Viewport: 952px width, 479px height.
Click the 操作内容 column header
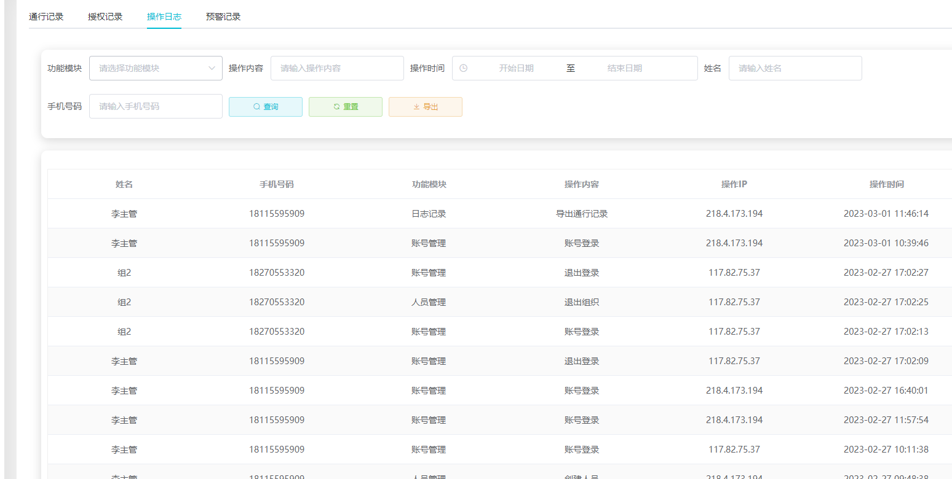pyautogui.click(x=582, y=184)
